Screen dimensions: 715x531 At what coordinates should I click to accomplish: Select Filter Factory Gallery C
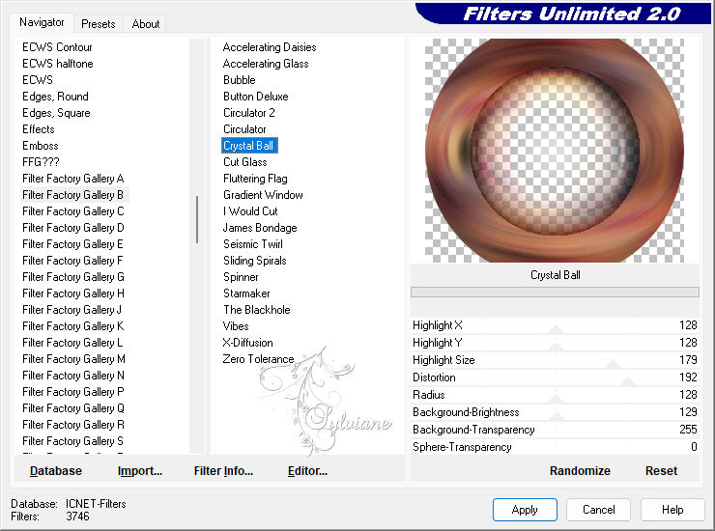[x=73, y=211]
